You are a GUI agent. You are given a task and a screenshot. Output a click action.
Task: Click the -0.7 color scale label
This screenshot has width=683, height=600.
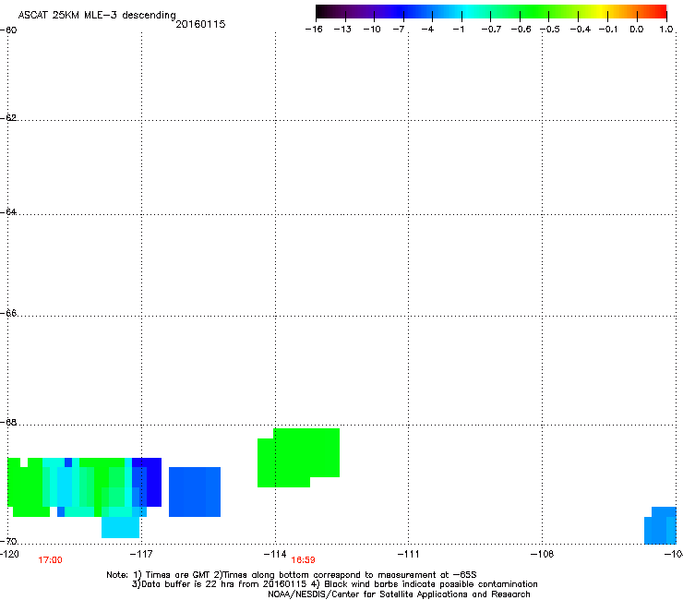[x=491, y=30]
